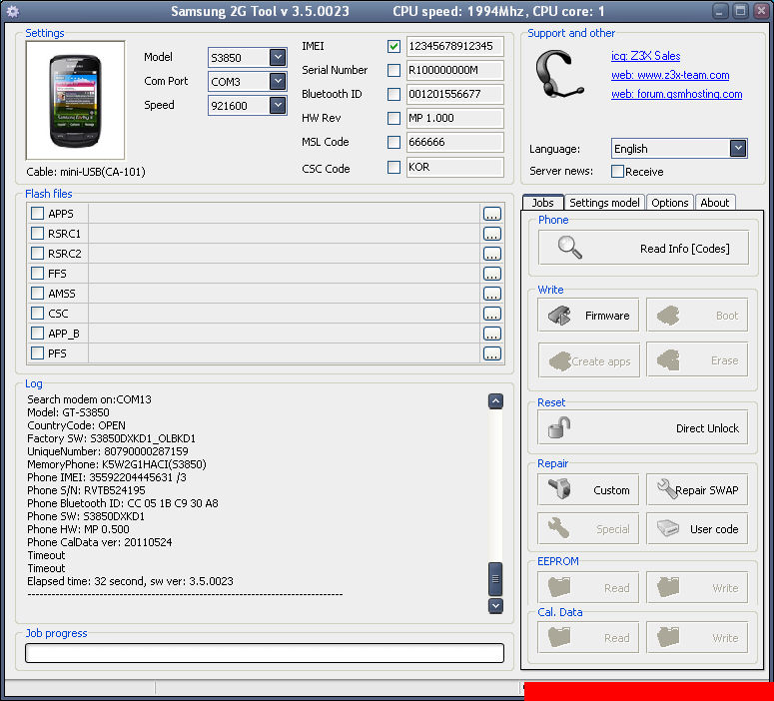The height and width of the screenshot is (701, 774).
Task: Open the Com Port dropdown
Action: 278,81
